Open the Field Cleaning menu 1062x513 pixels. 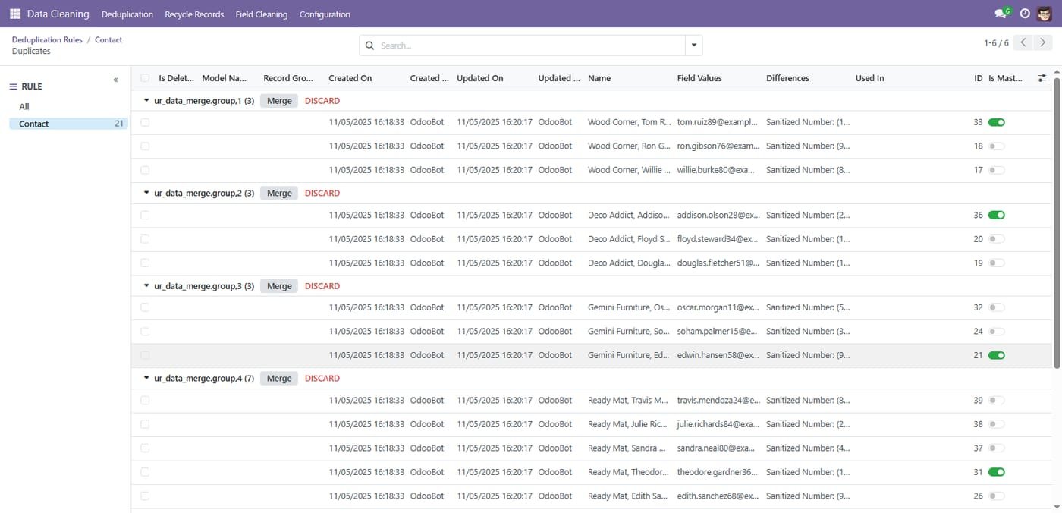(x=262, y=14)
